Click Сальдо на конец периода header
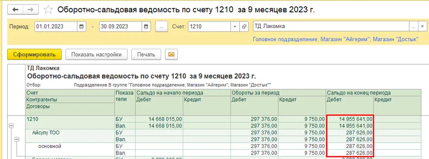This screenshot has width=429, height=159. pos(374,93)
